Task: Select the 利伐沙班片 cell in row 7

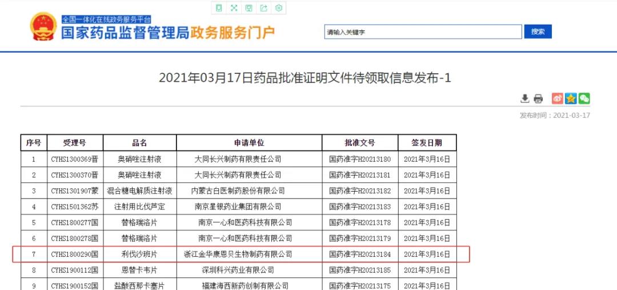Action: pyautogui.click(x=139, y=254)
